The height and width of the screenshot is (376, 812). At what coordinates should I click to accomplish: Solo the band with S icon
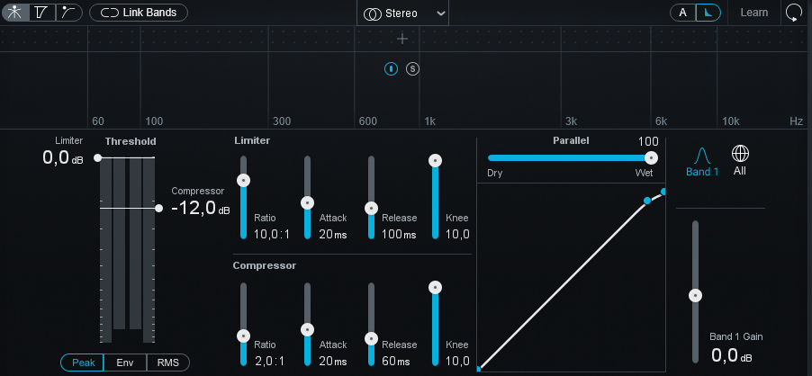[412, 68]
